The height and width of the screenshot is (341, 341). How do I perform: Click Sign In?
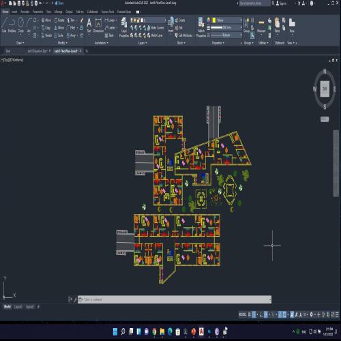tap(281, 3)
